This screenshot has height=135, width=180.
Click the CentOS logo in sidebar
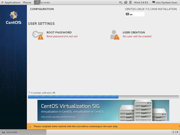coord(13,18)
